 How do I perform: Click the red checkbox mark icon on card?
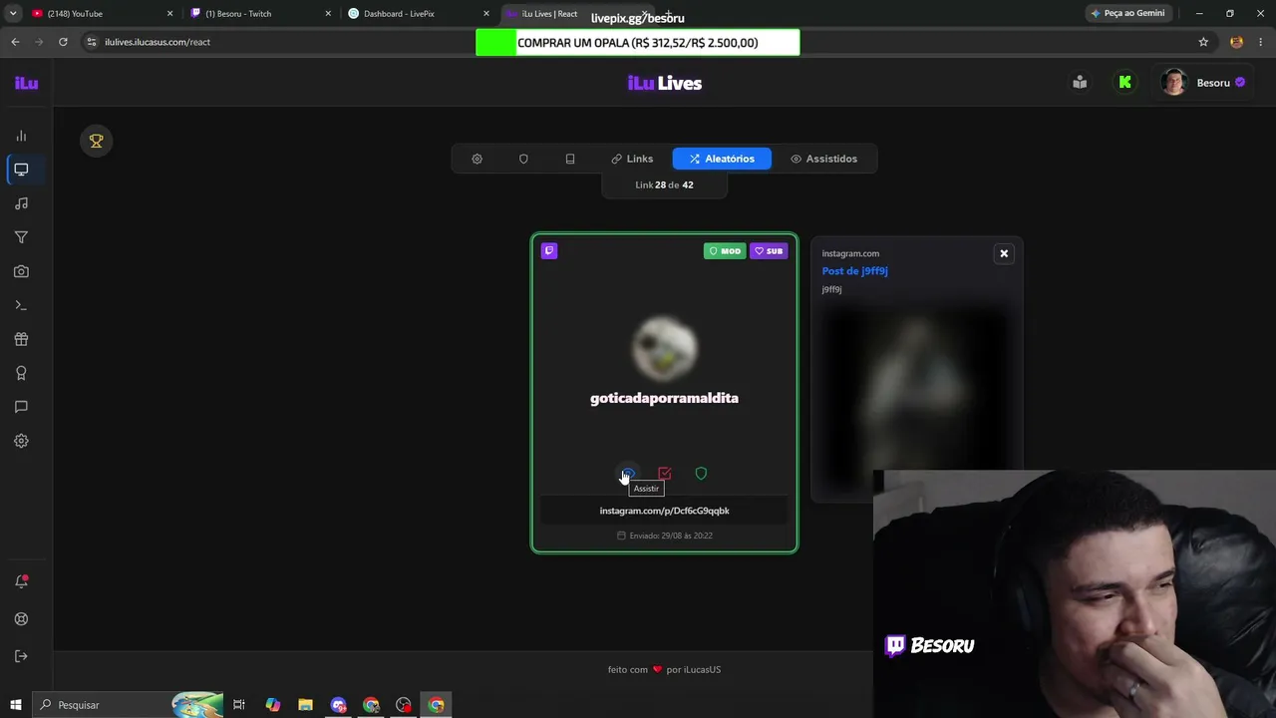point(665,474)
